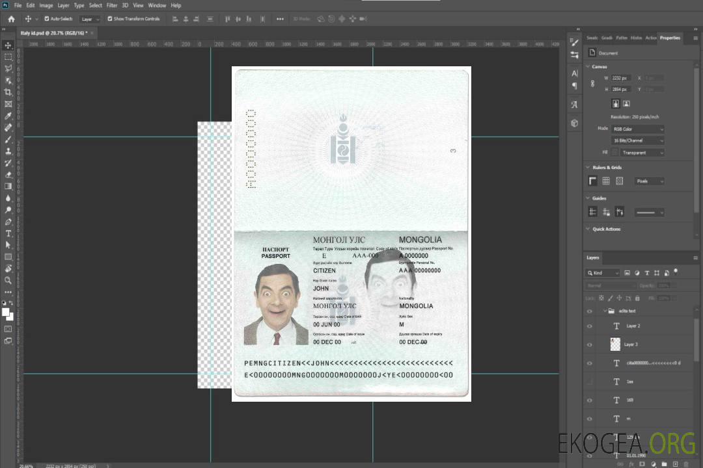The width and height of the screenshot is (703, 468).
Task: Open the Filter menu
Action: click(112, 5)
